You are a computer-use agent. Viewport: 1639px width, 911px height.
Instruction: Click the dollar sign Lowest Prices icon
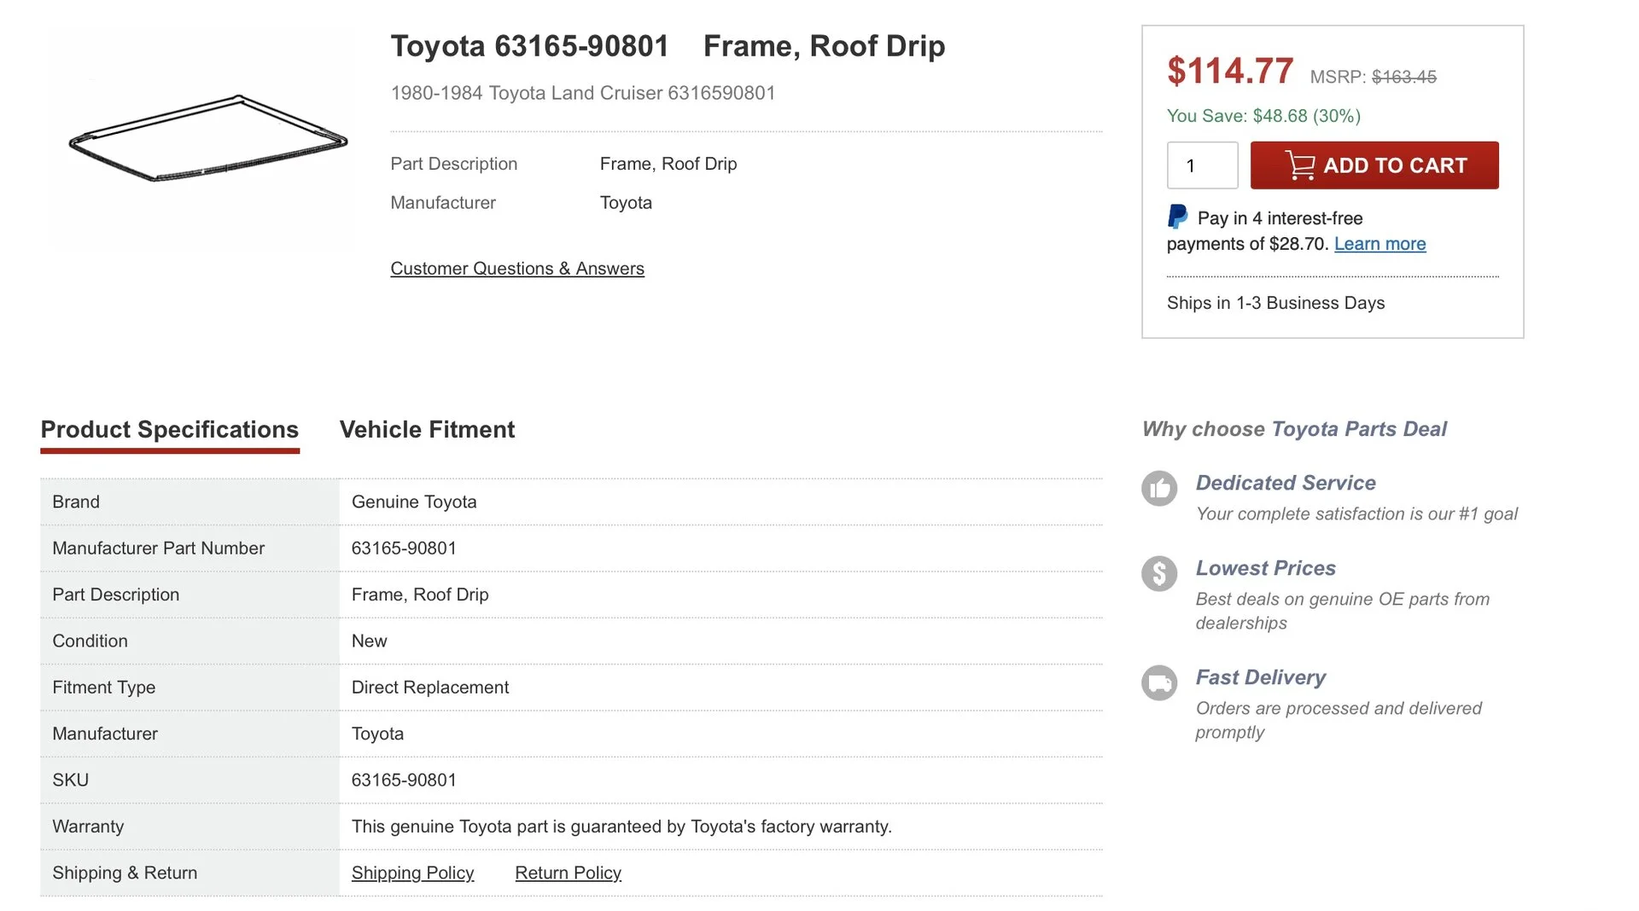click(1159, 574)
